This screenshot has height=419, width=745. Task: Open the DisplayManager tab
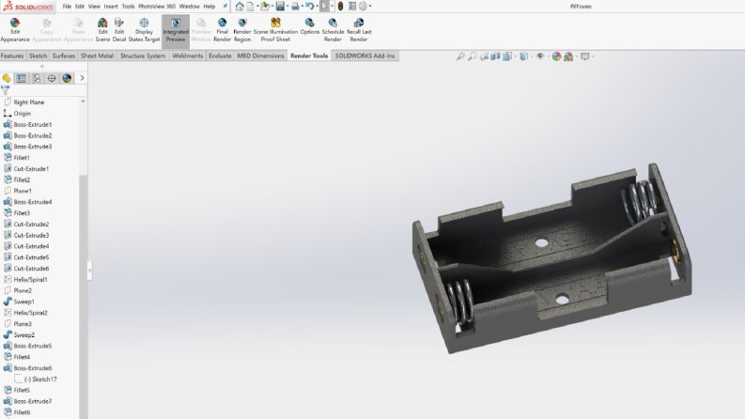click(67, 78)
